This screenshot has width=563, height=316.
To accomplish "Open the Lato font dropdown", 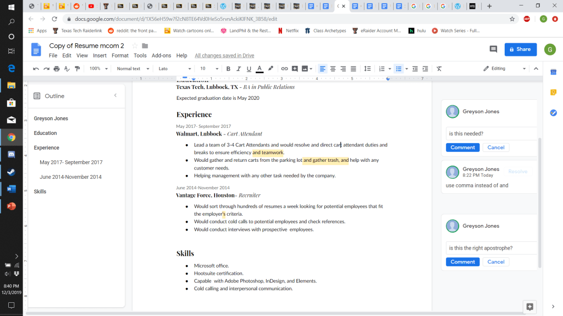I will (x=173, y=69).
